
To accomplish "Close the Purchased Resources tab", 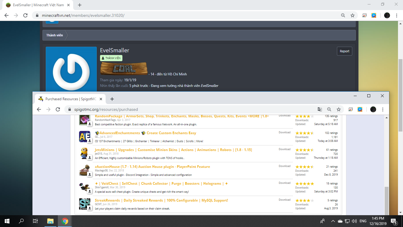I will coord(101,99).
